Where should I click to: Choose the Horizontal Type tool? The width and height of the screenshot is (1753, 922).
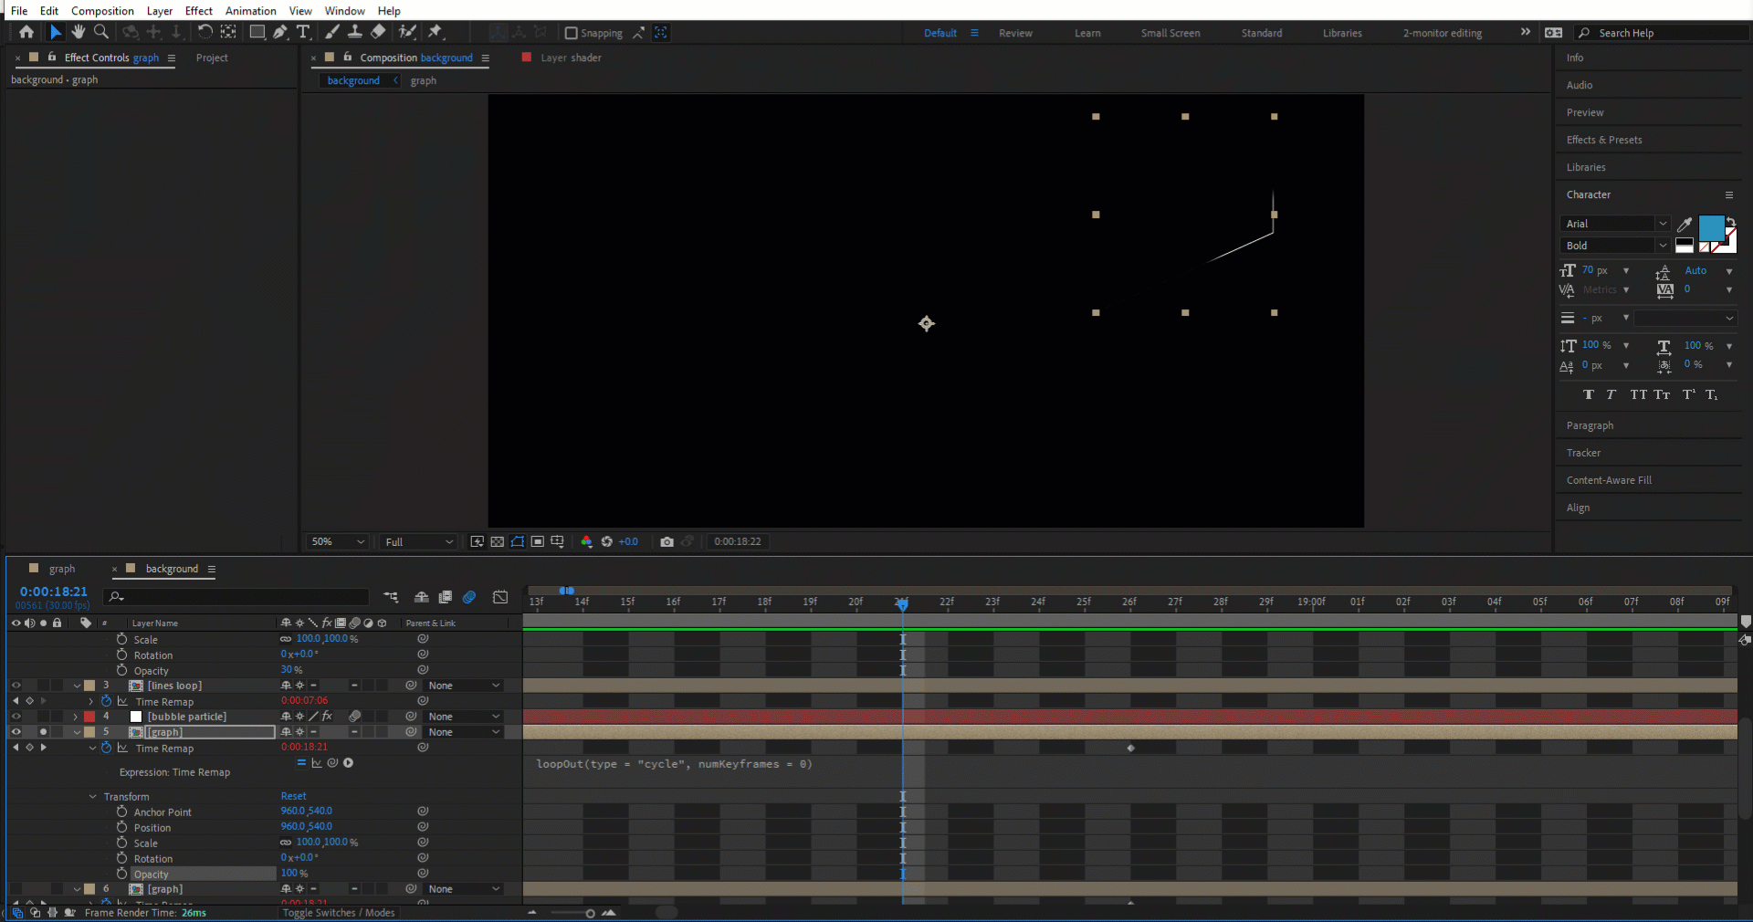304,32
